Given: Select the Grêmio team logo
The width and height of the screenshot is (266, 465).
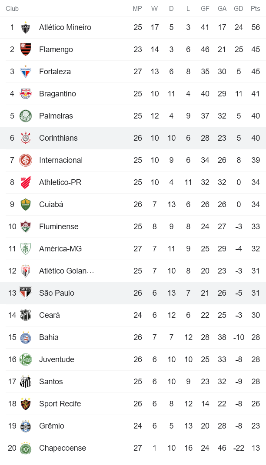Looking at the screenshot, I should pos(26,426).
